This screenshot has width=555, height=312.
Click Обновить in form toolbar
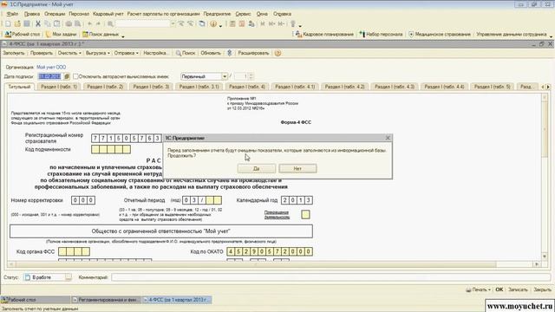(x=211, y=53)
